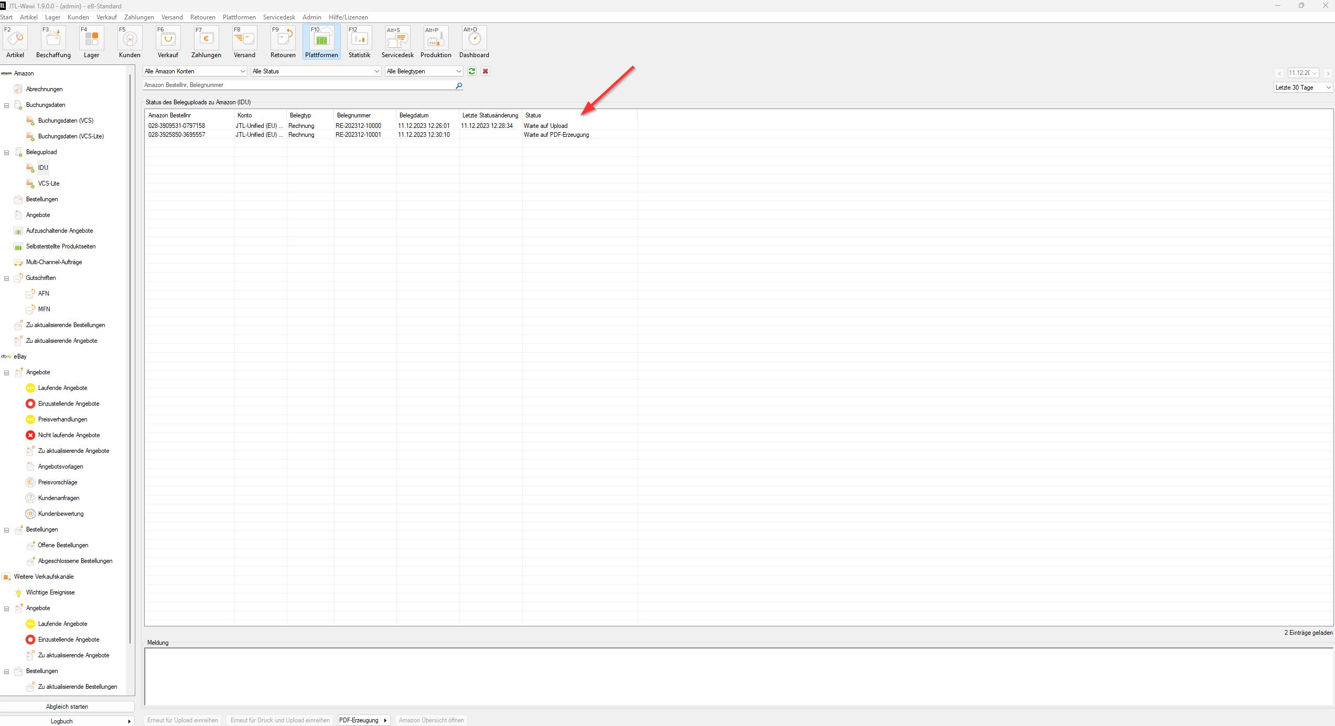
Task: Click the Status column header
Action: tap(579, 115)
